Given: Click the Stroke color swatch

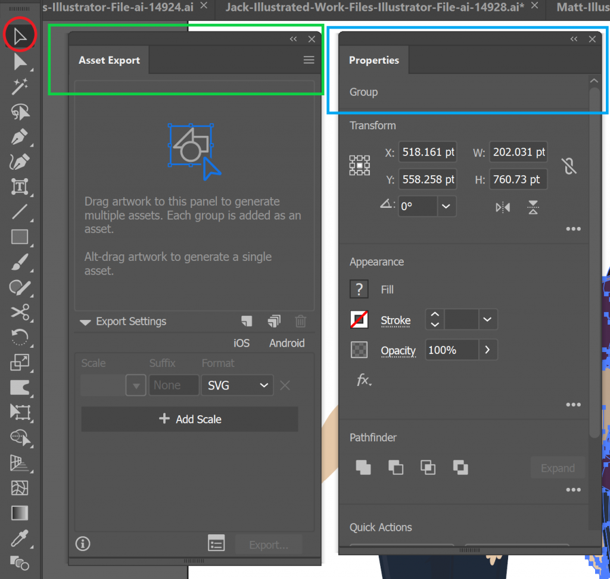Looking at the screenshot, I should [359, 320].
